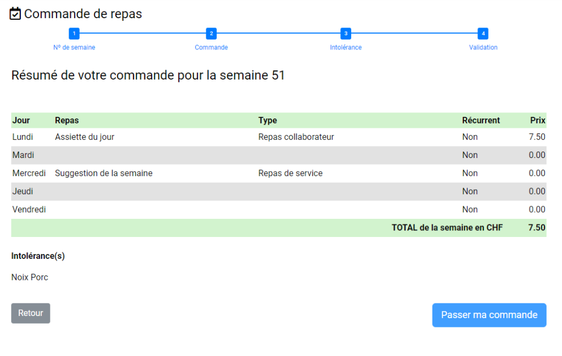Click 'TOTAL de la semaine en CHF' row
This screenshot has height=356, width=562.
279,228
